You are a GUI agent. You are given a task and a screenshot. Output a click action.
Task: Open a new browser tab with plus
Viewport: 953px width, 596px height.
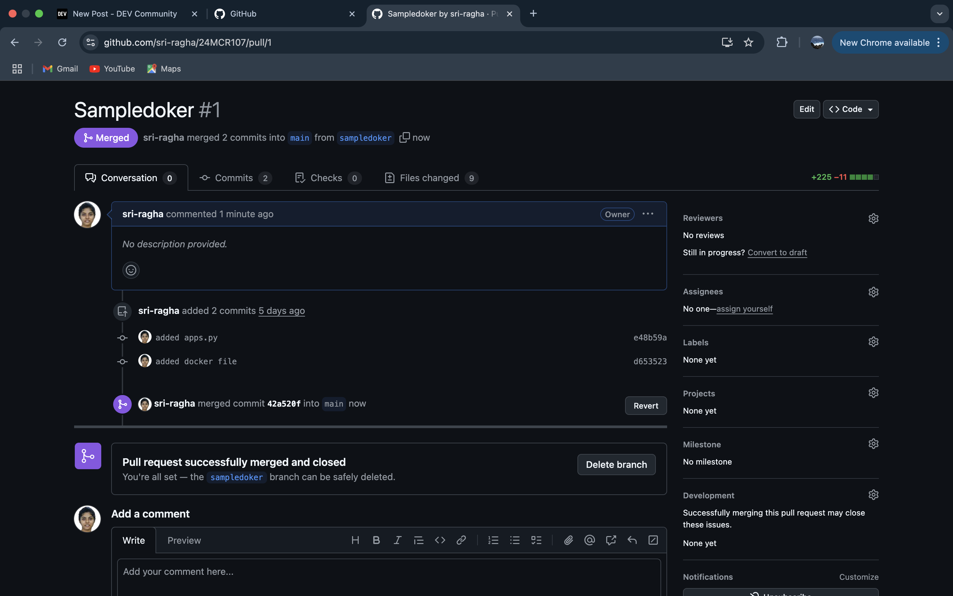click(x=533, y=13)
